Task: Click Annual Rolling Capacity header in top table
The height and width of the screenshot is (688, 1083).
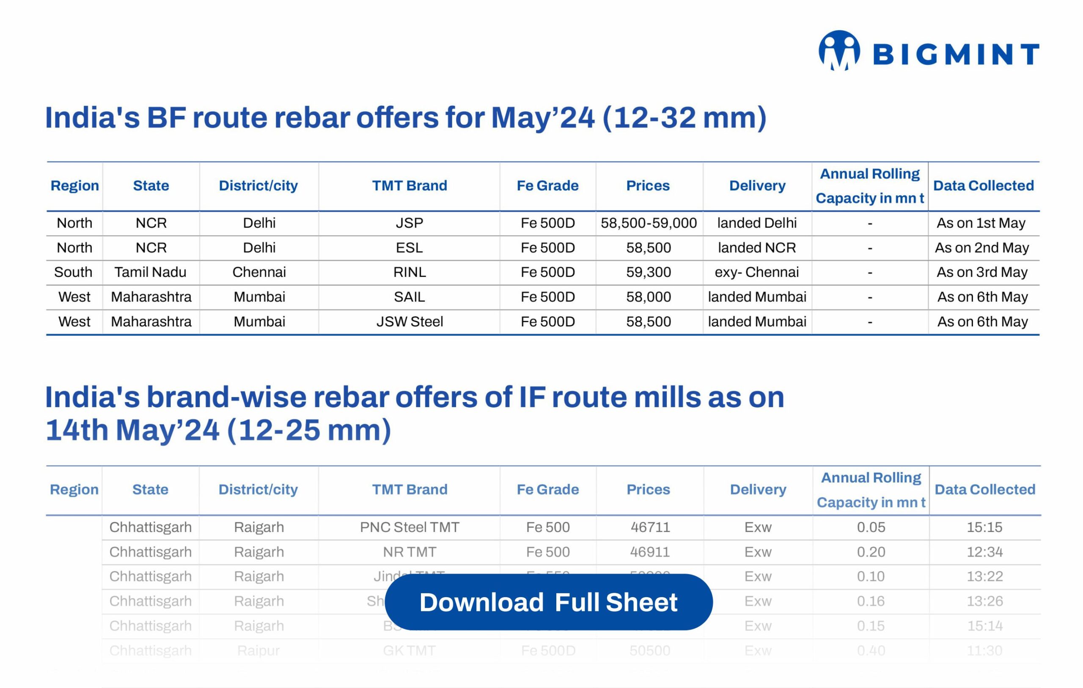Action: click(x=869, y=186)
